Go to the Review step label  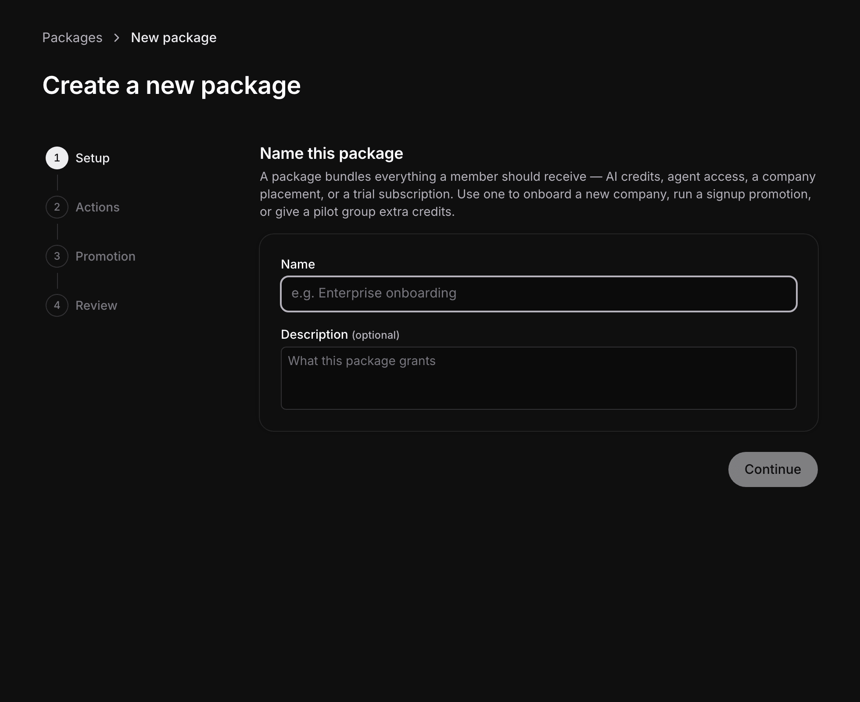97,305
